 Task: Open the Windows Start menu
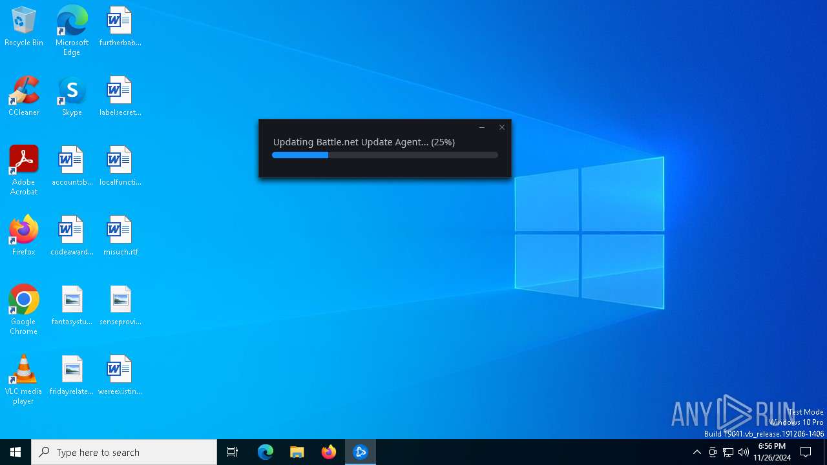pos(16,452)
